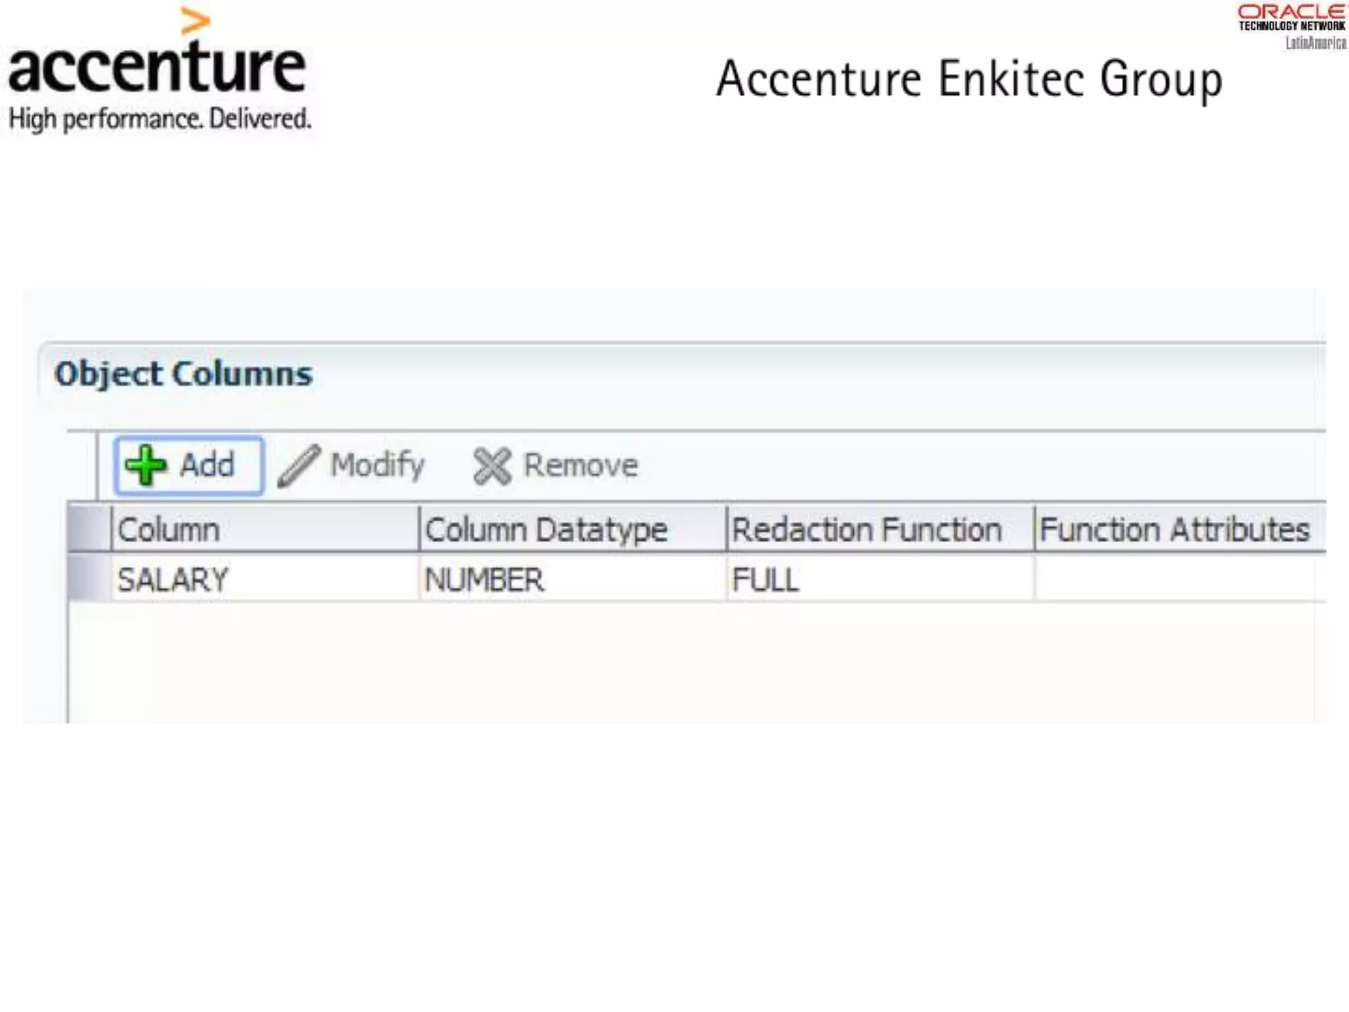
Task: Select the FULL redaction function cell
Action: click(879, 579)
